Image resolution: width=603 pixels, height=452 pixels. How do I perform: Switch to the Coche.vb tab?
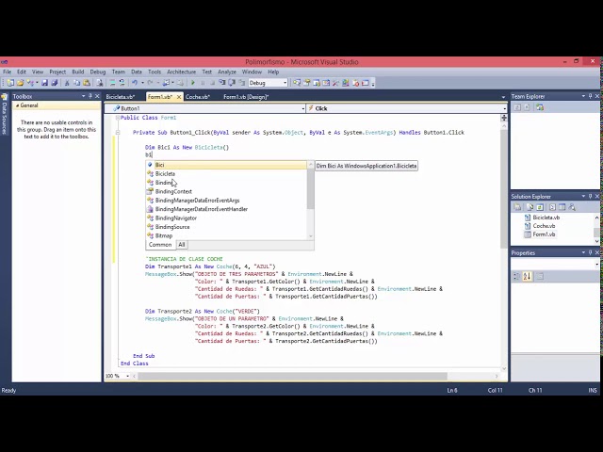pyautogui.click(x=197, y=97)
